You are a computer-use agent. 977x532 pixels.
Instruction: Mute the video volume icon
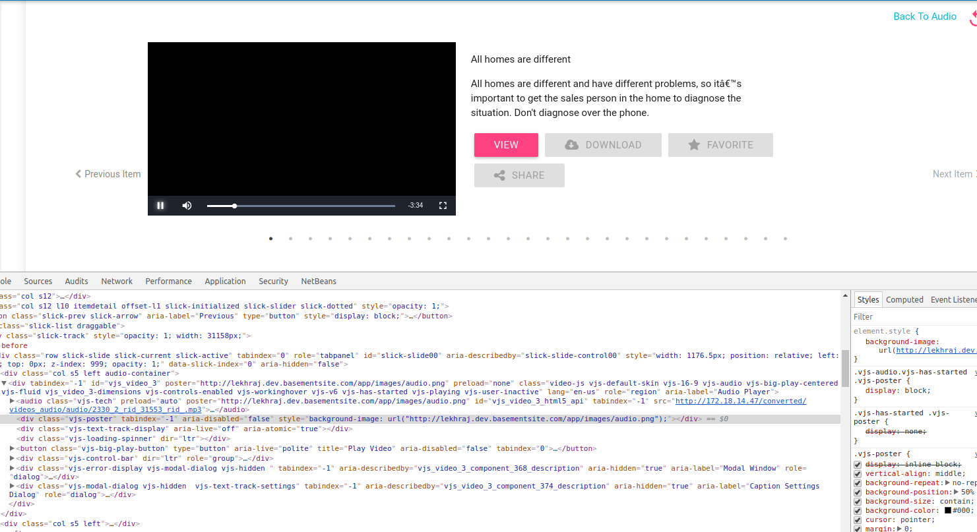pyautogui.click(x=187, y=206)
